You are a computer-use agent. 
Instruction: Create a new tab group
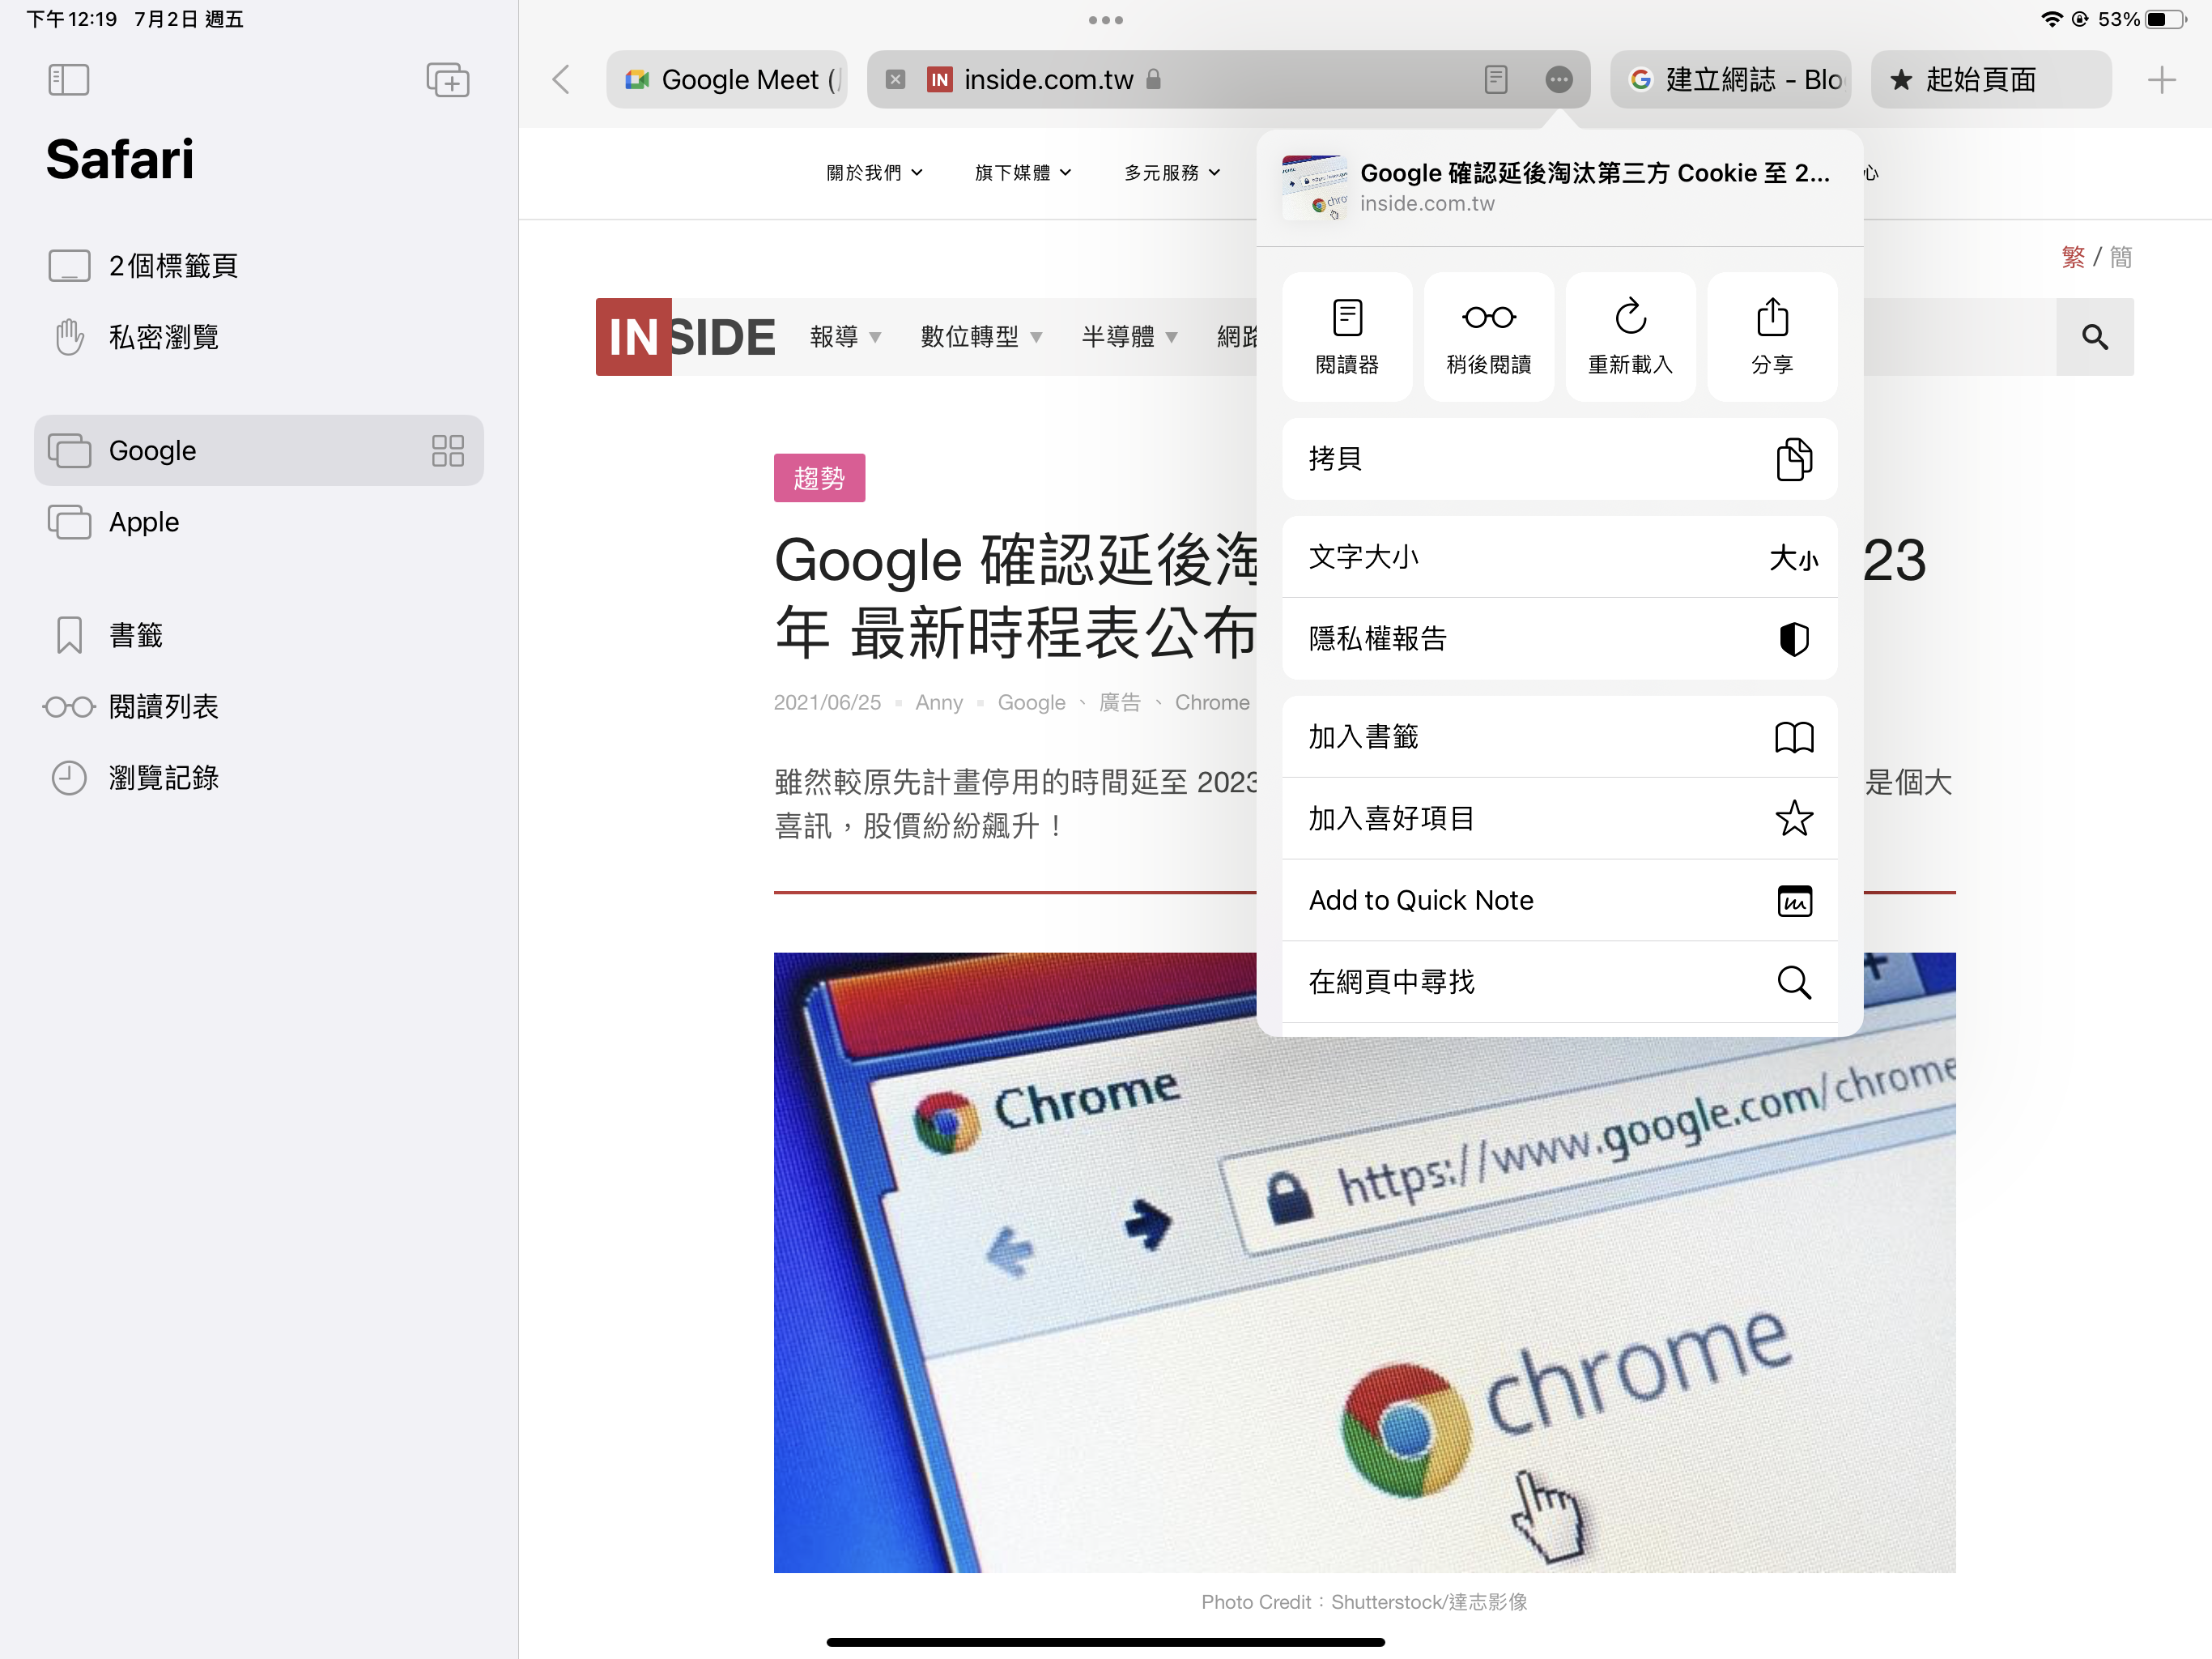447,80
